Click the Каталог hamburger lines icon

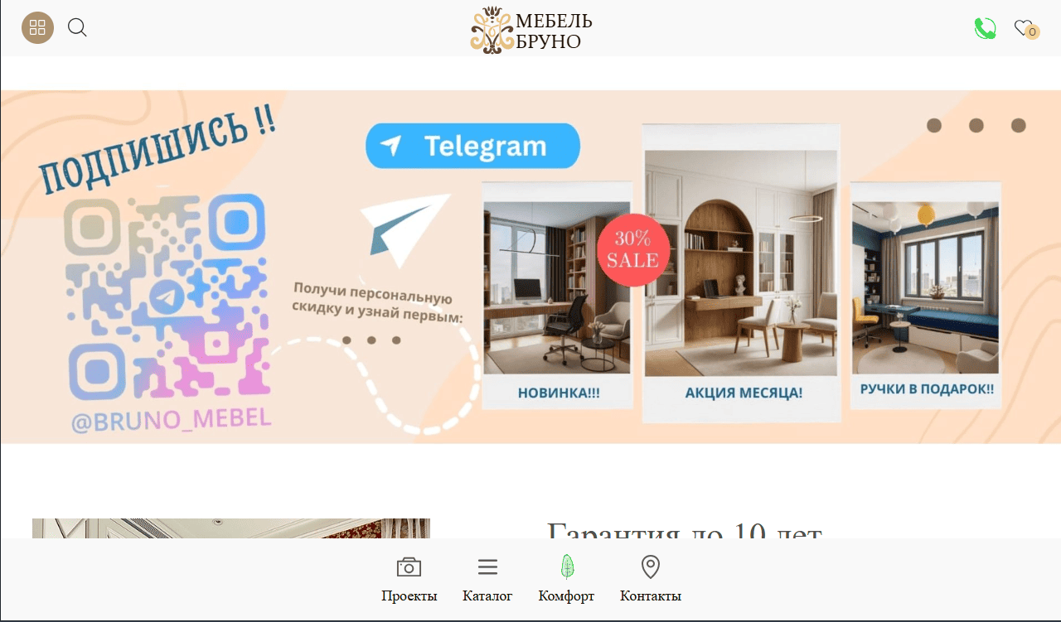click(x=487, y=567)
